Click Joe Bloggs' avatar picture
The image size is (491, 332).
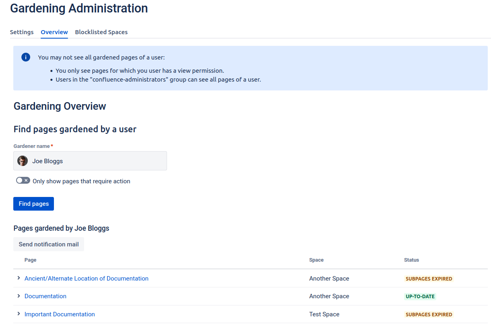[x=23, y=161]
